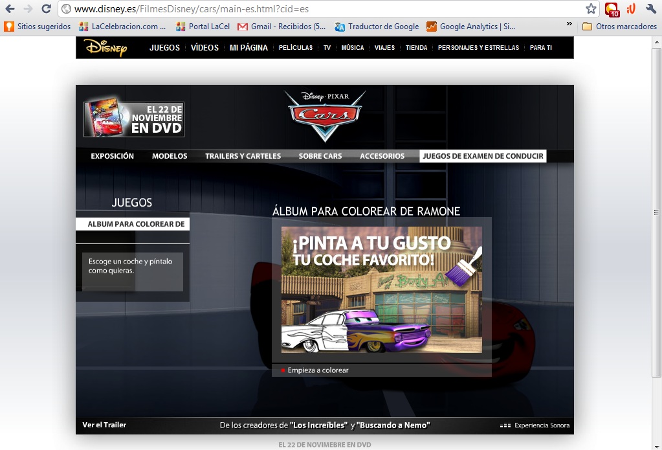662x450 pixels.
Task: Expand the hidden bookmarks chevron
Action: [x=569, y=24]
